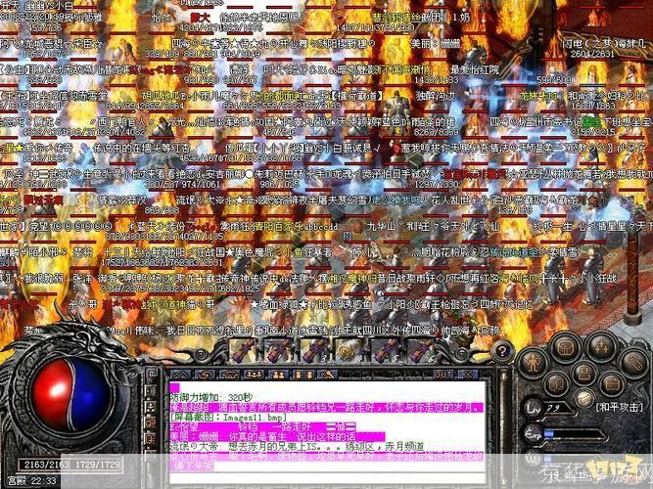Click the blue mana orb half
The width and height of the screenshot is (653, 489).
pos(92,394)
